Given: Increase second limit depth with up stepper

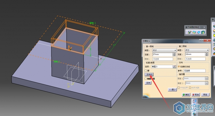Looking at the screenshot, I should 206,54.
